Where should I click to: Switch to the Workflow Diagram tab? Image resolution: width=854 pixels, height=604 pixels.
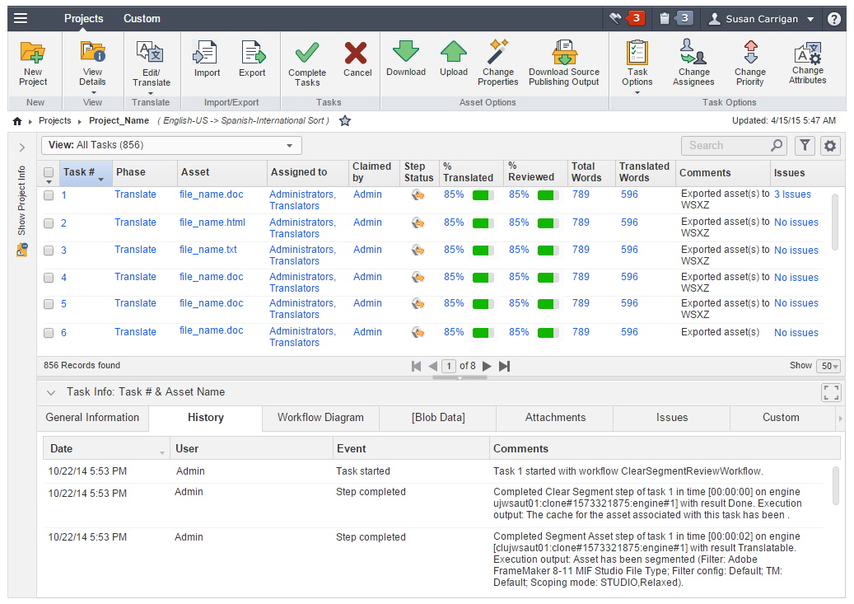pyautogui.click(x=320, y=418)
